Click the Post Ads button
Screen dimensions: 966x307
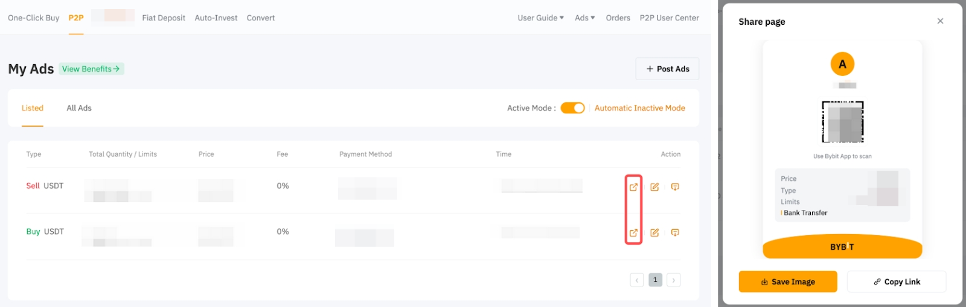tap(667, 69)
